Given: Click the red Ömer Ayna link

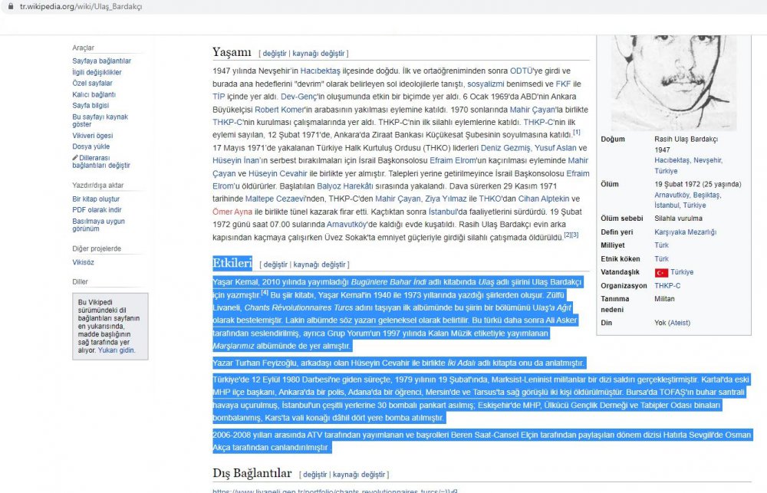Looking at the screenshot, I should click(x=232, y=212).
